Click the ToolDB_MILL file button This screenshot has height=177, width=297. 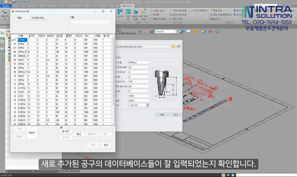click(38, 18)
